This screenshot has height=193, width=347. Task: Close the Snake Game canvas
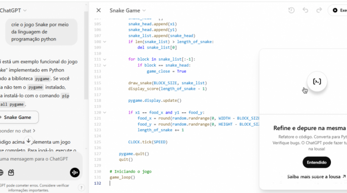click(98, 10)
